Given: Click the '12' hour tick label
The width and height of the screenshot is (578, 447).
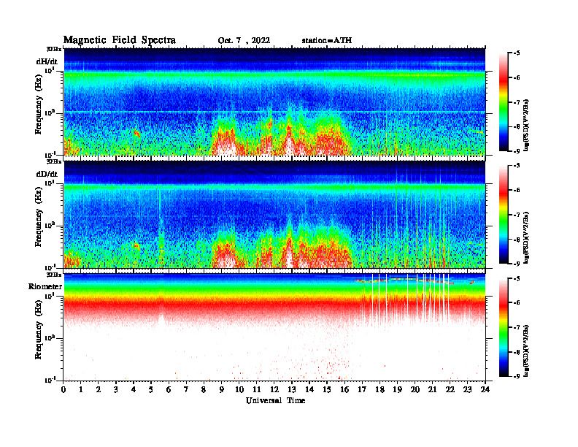Looking at the screenshot, I should [274, 390].
